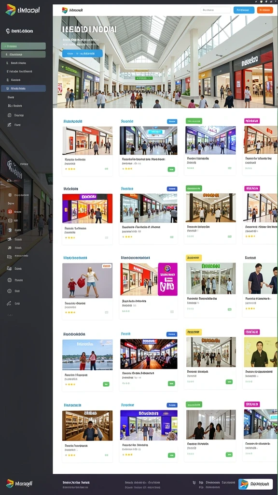Open the magenta promotional tile in the product grid
This screenshot has width=278, height=495.
point(167,279)
